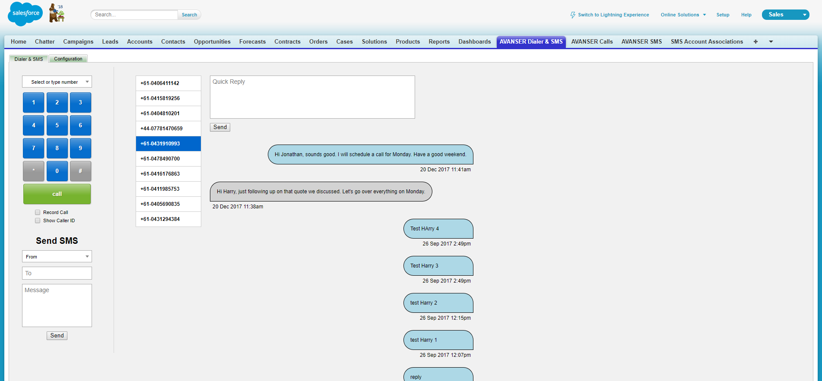Select conversation +61-0404810201
Viewport: 822px width, 381px height.
pyautogui.click(x=168, y=113)
